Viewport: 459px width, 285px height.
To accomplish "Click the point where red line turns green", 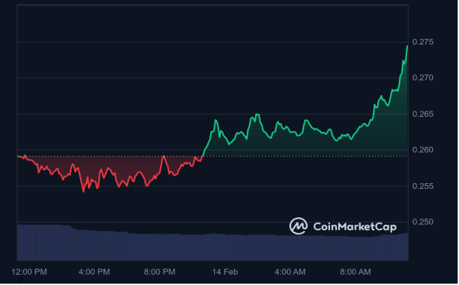I will pyautogui.click(x=203, y=155).
